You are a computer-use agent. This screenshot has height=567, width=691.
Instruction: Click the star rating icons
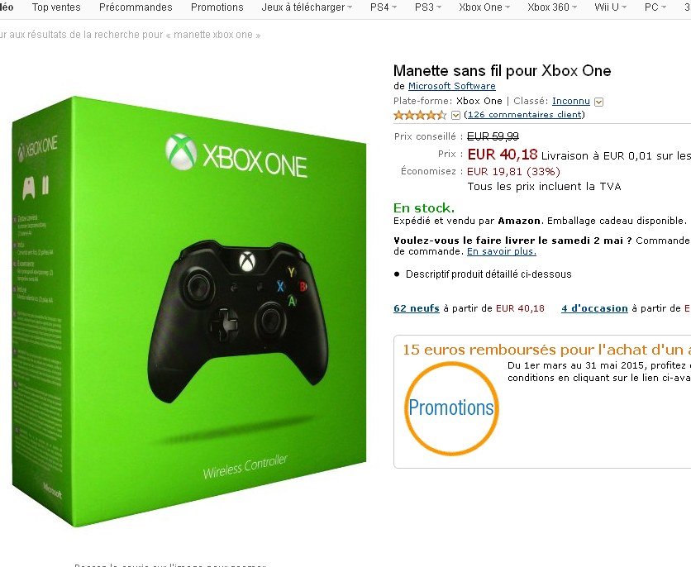coord(420,115)
